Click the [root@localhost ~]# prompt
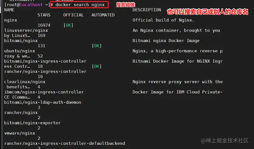Viewport: 254px width, 149px height. pyautogui.click(x=29, y=5)
